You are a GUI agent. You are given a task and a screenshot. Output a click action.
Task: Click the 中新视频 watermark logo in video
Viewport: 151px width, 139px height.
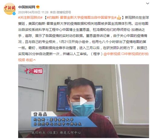[34, 71]
